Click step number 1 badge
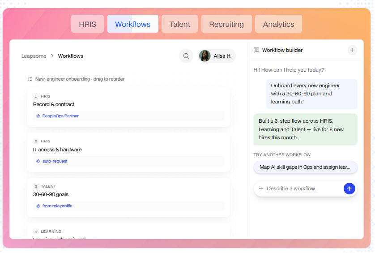 [36, 96]
